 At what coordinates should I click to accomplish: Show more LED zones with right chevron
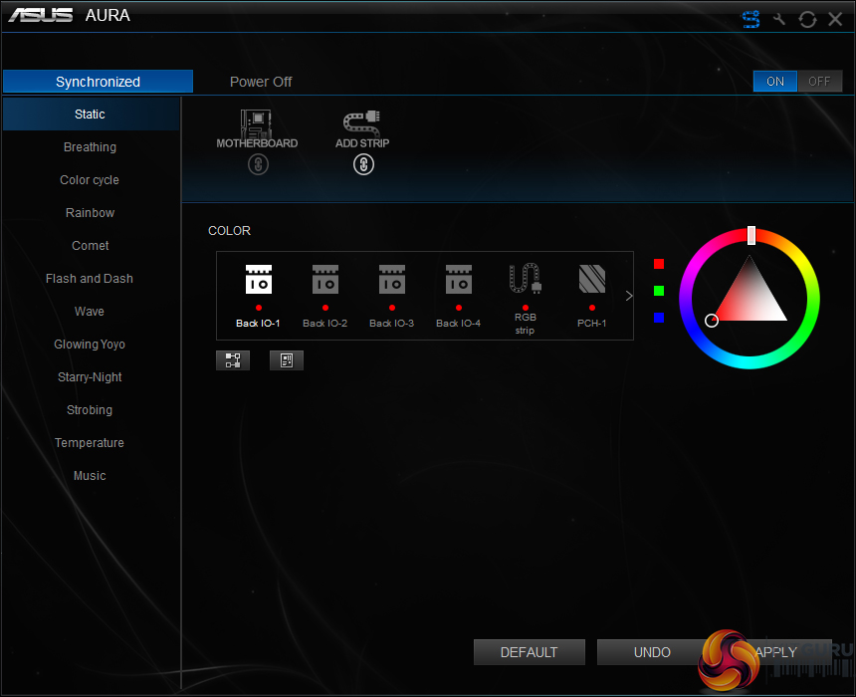click(629, 296)
